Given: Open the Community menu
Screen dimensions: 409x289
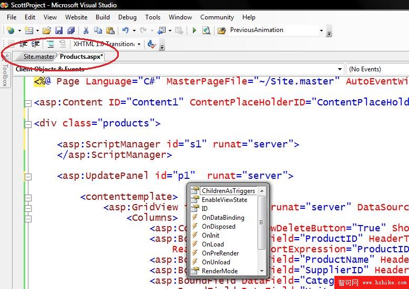Looking at the screenshot, I should pyautogui.click(x=217, y=17).
